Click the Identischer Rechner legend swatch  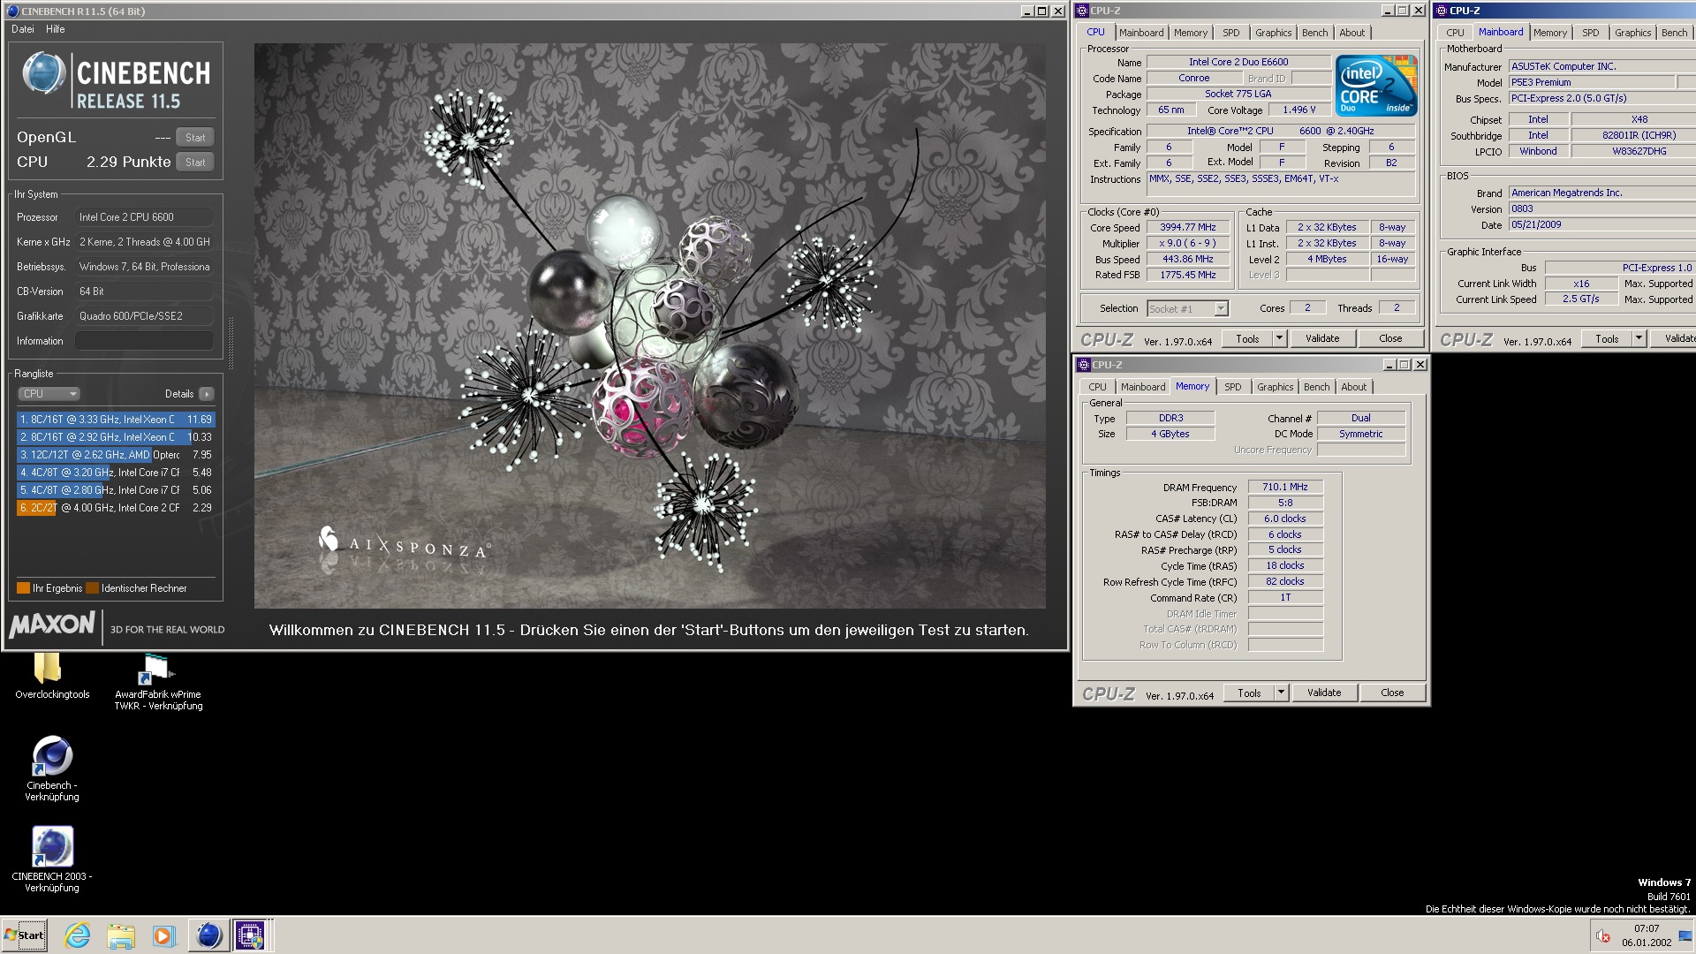click(x=92, y=588)
